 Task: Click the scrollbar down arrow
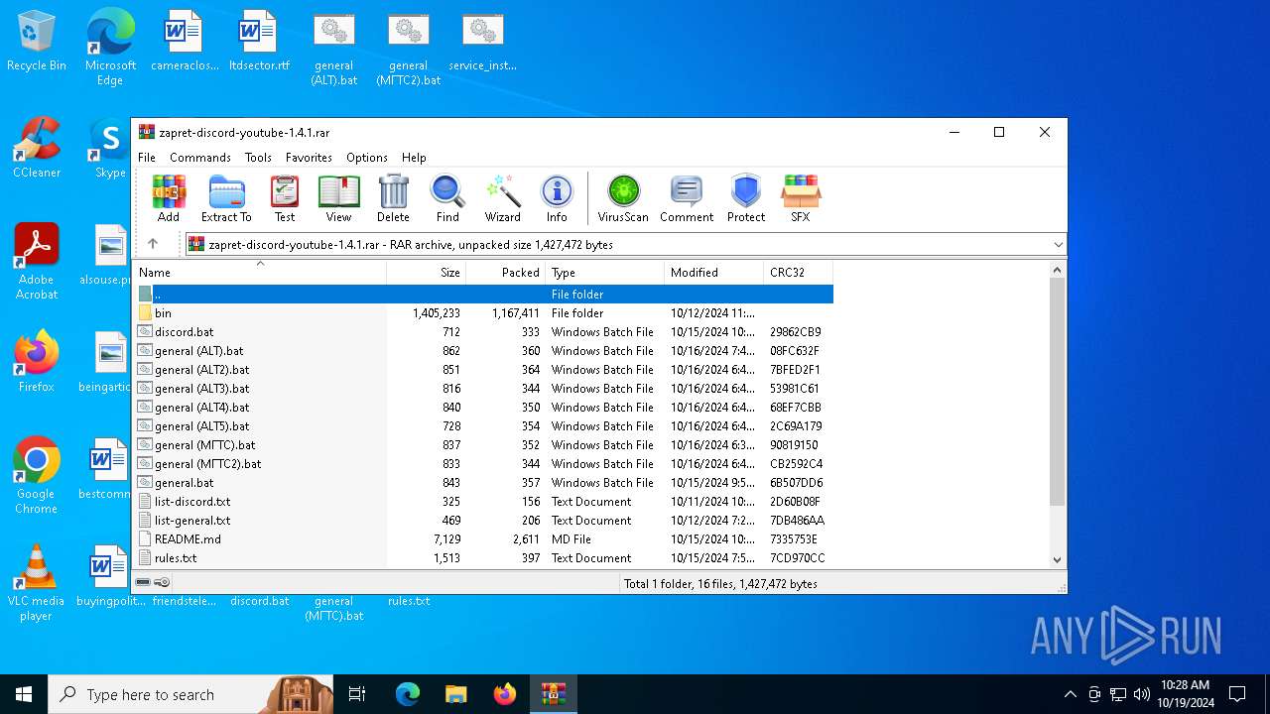coord(1057,560)
